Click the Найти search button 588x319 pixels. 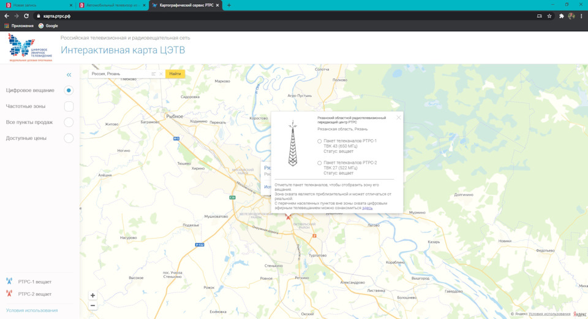pyautogui.click(x=175, y=74)
